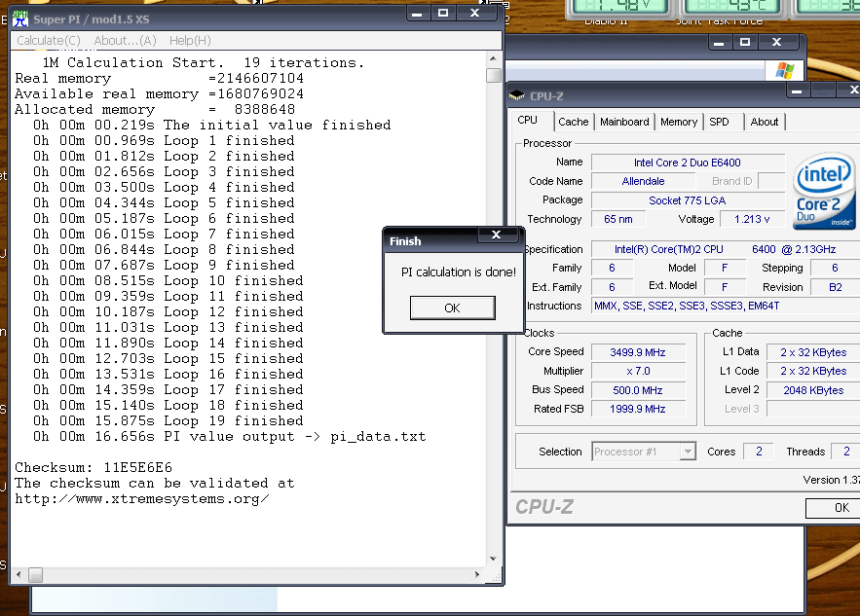Click the Rated FSB value 1999.9 MHz
Screen dimensions: 860x616
[638, 409]
